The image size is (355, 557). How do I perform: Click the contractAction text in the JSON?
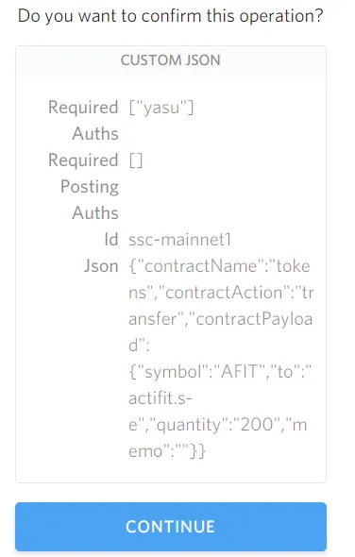224,293
